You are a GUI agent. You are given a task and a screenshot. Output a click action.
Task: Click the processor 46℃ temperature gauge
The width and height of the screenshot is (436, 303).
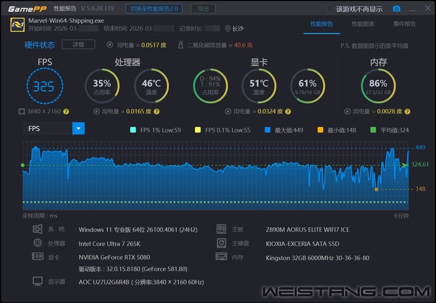pyautogui.click(x=151, y=86)
